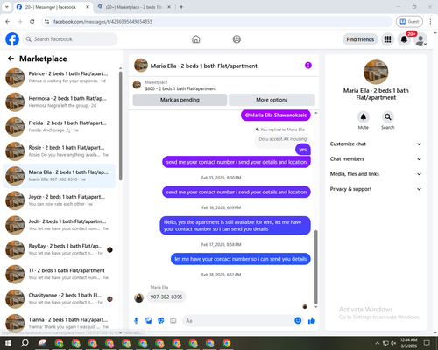The width and height of the screenshot is (438, 350).
Task: Open the account avatar menu
Action: coord(420,39)
